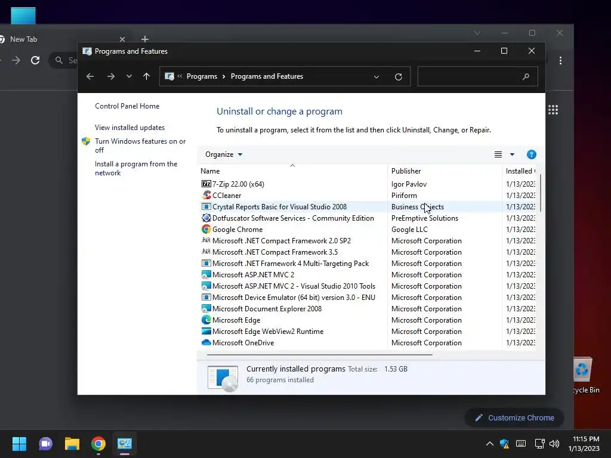Click the touch keyboard tray icon
This screenshot has width=611, height=458.
coord(520,444)
